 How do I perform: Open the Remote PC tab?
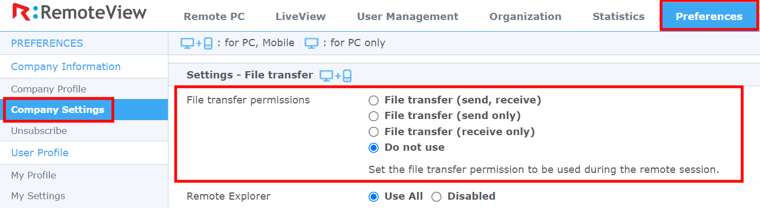[214, 17]
